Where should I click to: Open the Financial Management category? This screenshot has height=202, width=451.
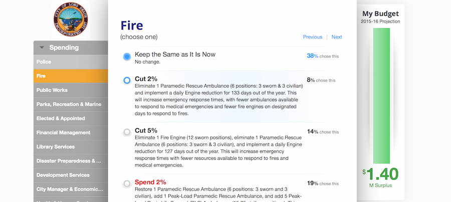click(x=71, y=133)
